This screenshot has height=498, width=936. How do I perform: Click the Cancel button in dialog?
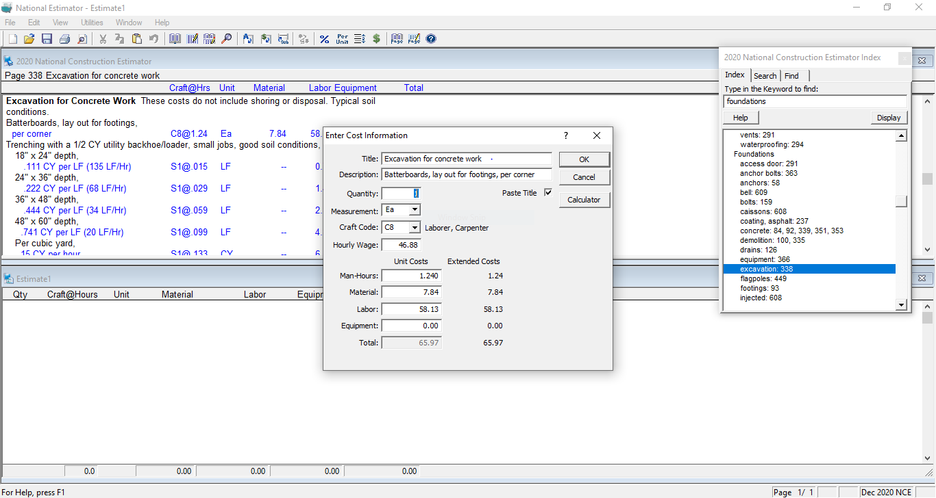(x=584, y=177)
